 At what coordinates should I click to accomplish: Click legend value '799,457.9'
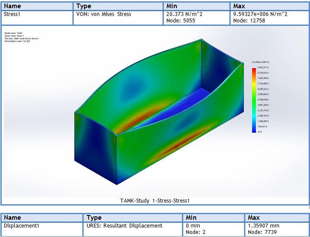262,126
